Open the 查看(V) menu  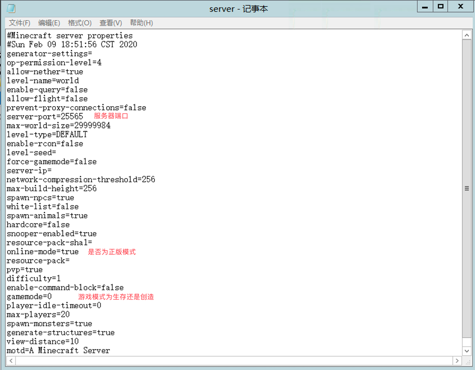(x=110, y=23)
